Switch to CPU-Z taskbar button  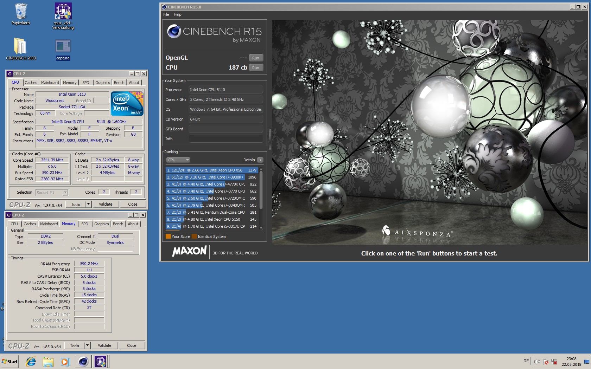100,362
